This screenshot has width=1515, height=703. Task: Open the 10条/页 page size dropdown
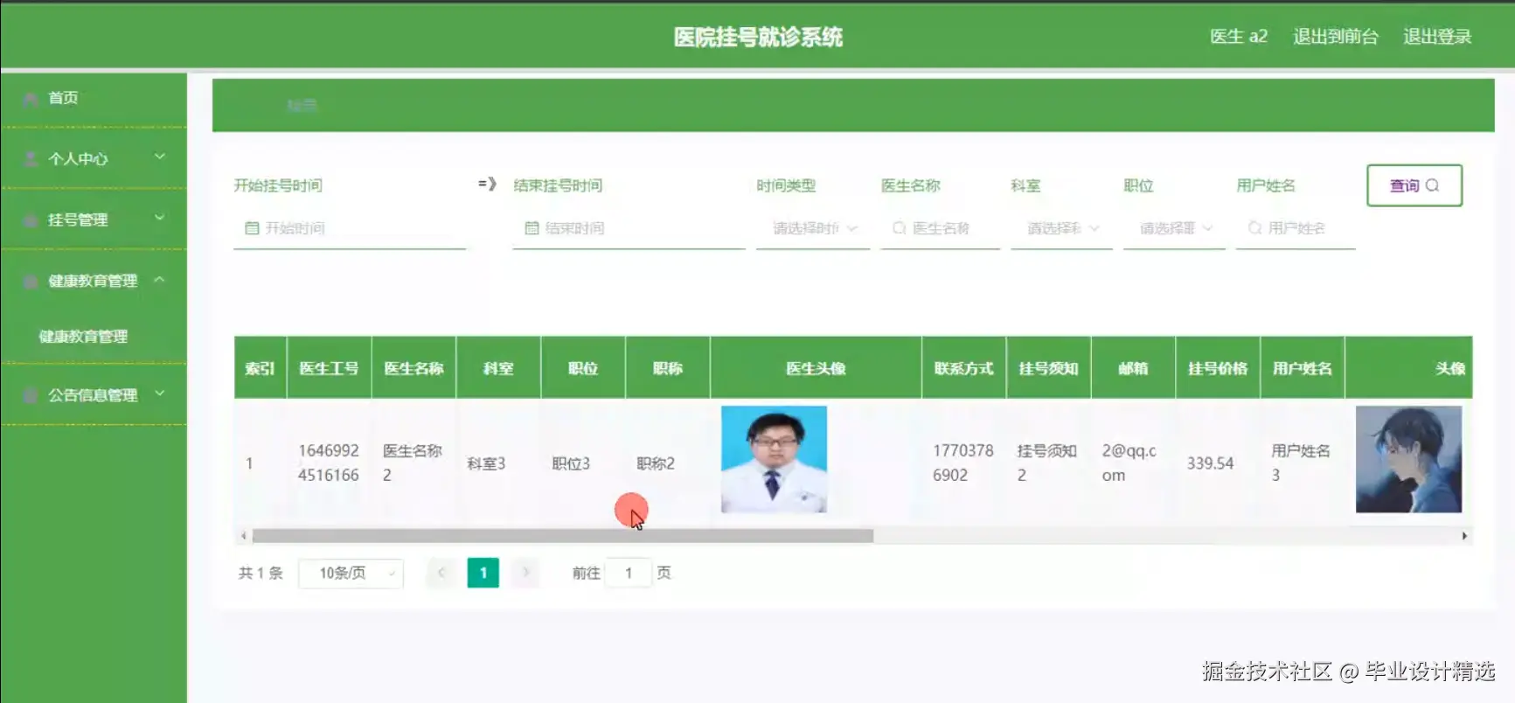tap(351, 574)
